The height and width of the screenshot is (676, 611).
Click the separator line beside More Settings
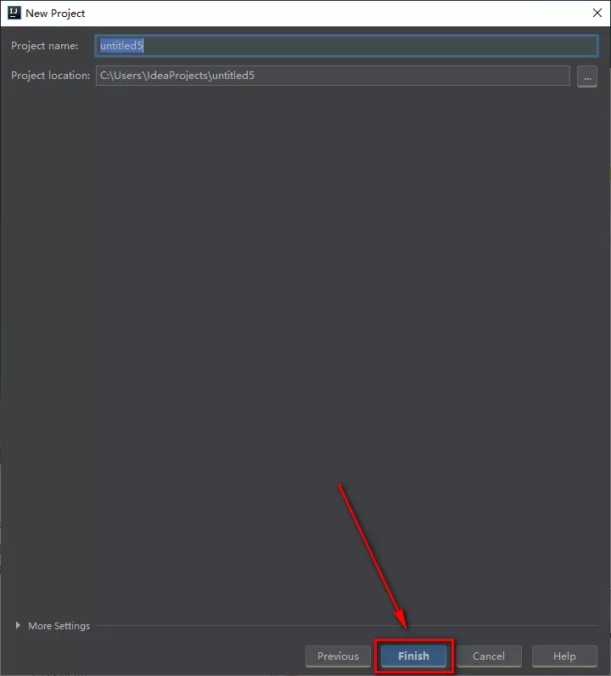click(x=339, y=626)
